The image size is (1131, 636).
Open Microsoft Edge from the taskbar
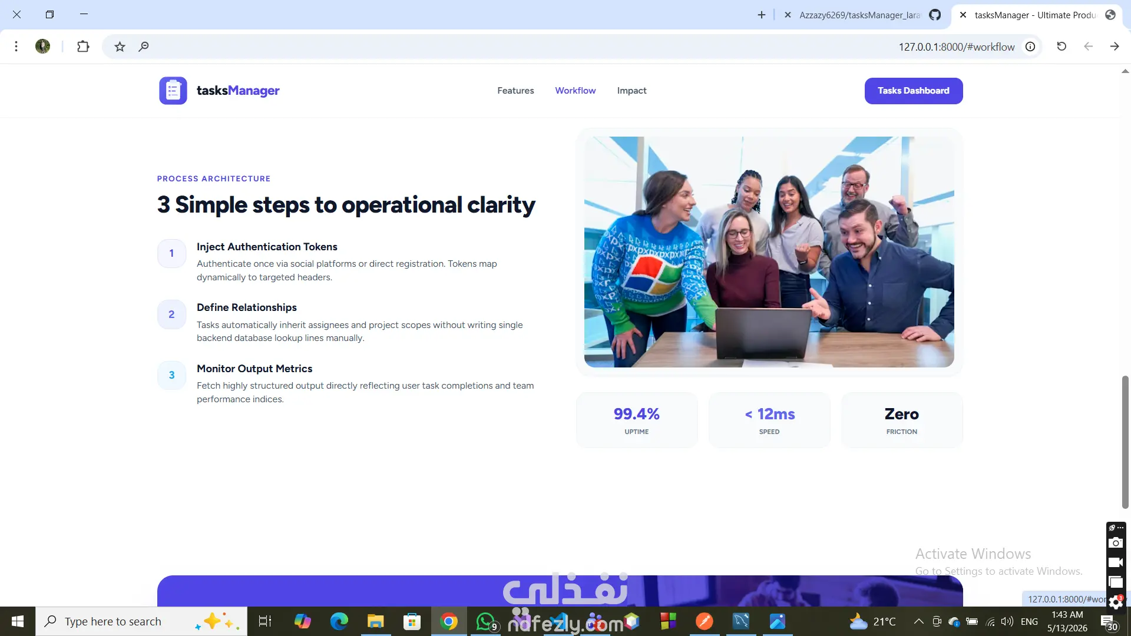pos(339,621)
